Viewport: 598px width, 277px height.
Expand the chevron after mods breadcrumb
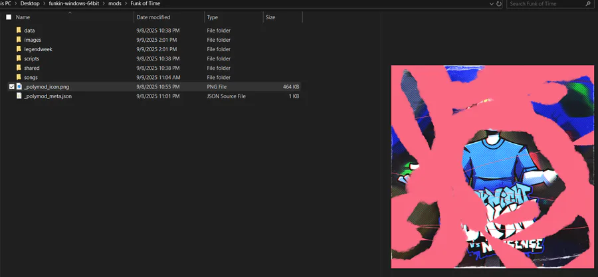(126, 4)
